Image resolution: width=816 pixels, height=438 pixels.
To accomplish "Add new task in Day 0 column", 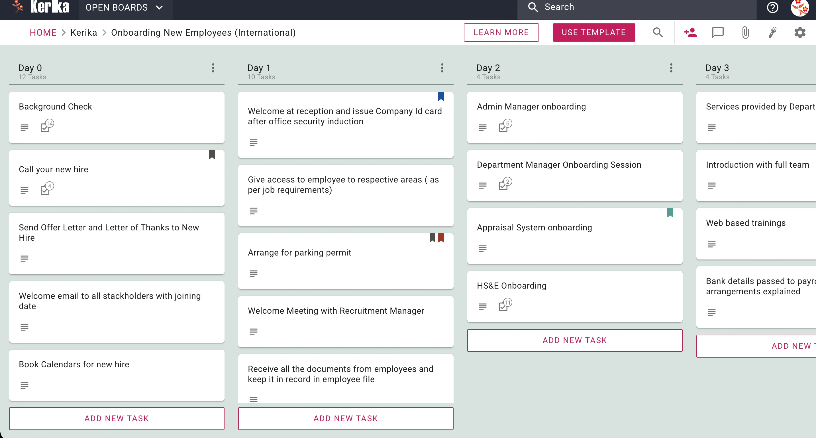I will (117, 418).
